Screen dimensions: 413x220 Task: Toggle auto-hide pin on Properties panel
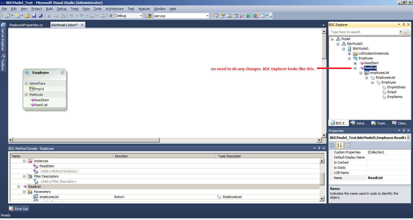coord(404,131)
